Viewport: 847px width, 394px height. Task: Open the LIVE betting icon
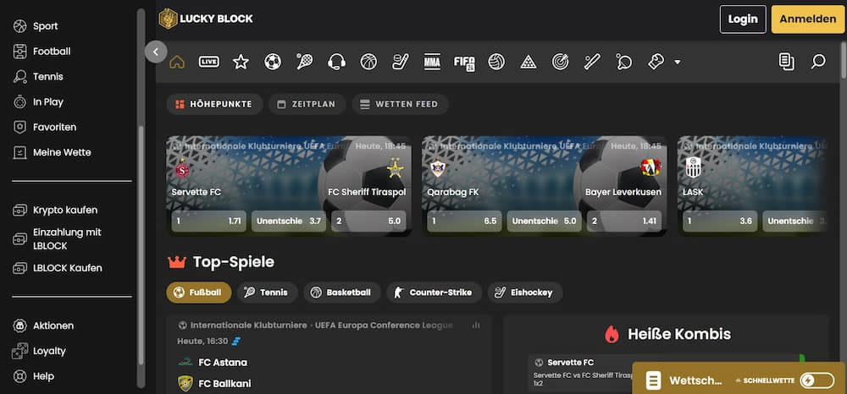click(209, 62)
